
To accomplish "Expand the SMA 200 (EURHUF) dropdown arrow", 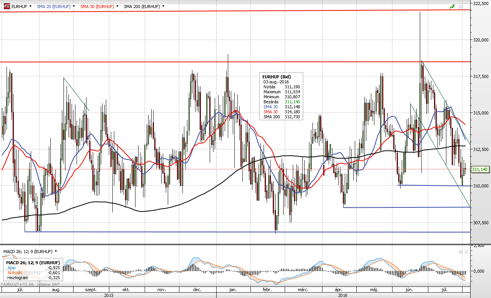I will pos(163,7).
